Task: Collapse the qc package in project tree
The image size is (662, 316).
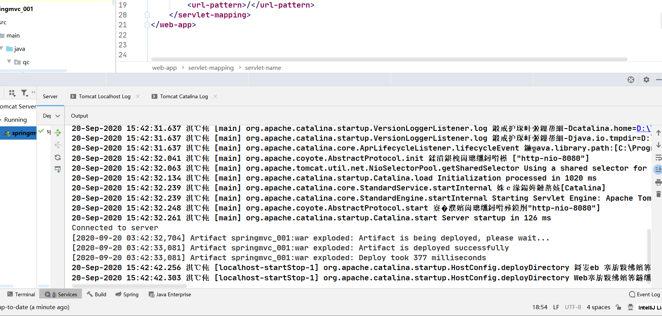Action: [x=9, y=61]
